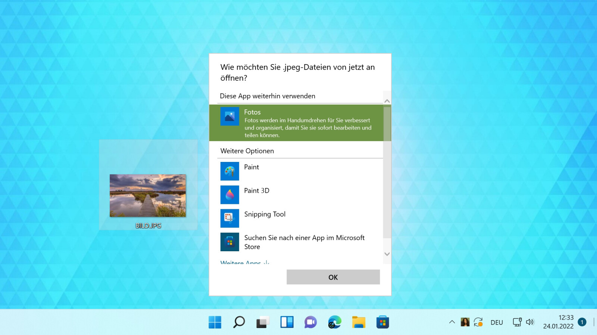Expand the Weitere Apps link
Screen dimensions: 597x335
(x=245, y=262)
